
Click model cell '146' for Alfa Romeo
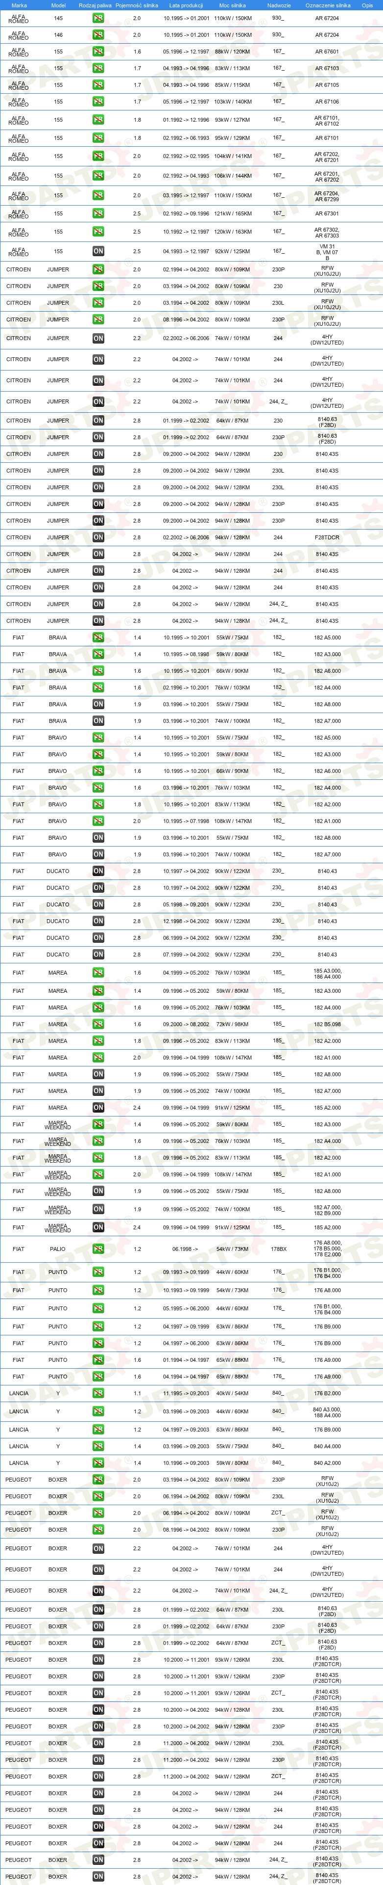(58, 35)
